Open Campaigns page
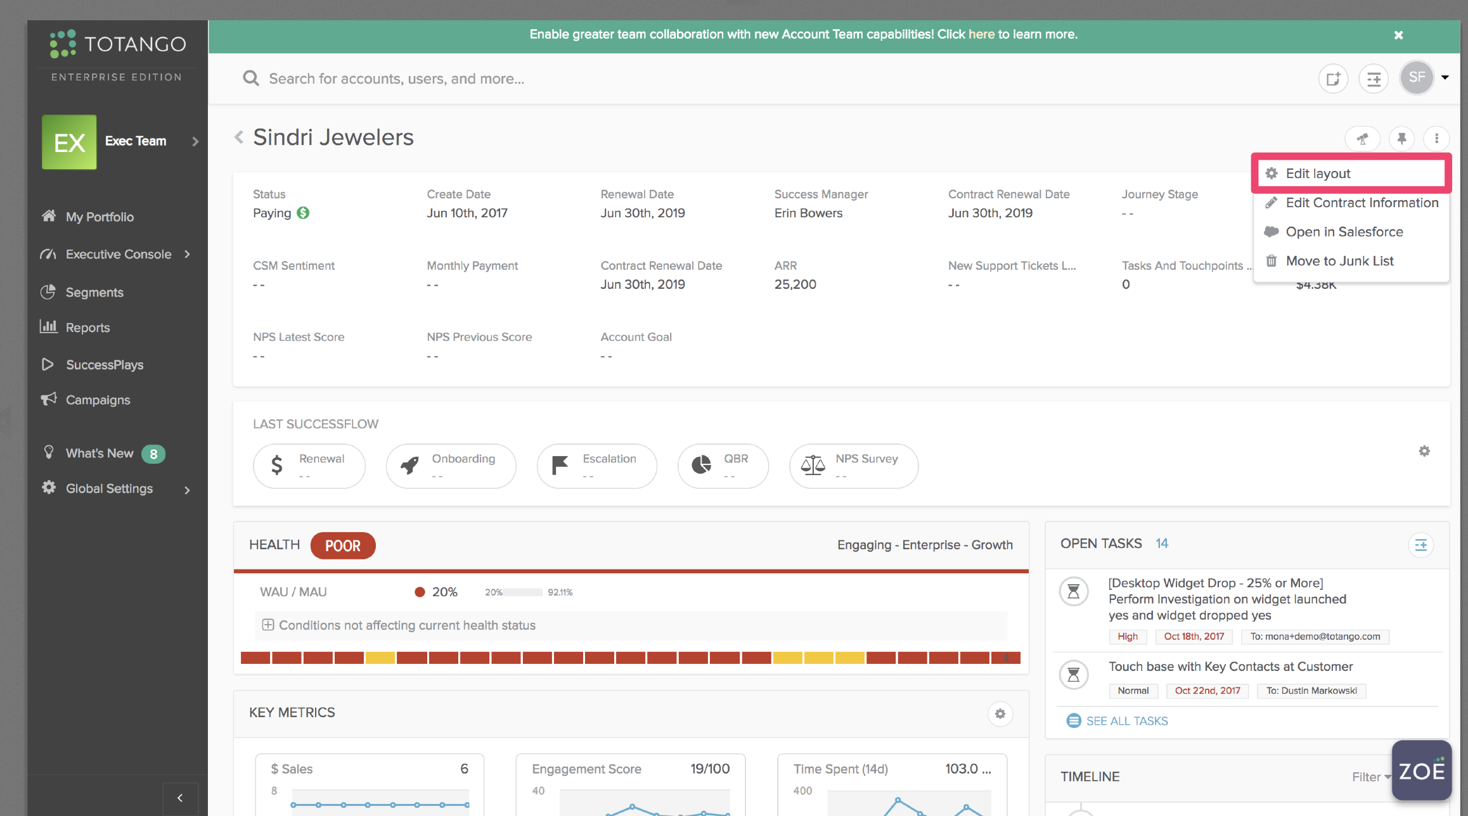Viewport: 1468px width, 816px height. (98, 400)
